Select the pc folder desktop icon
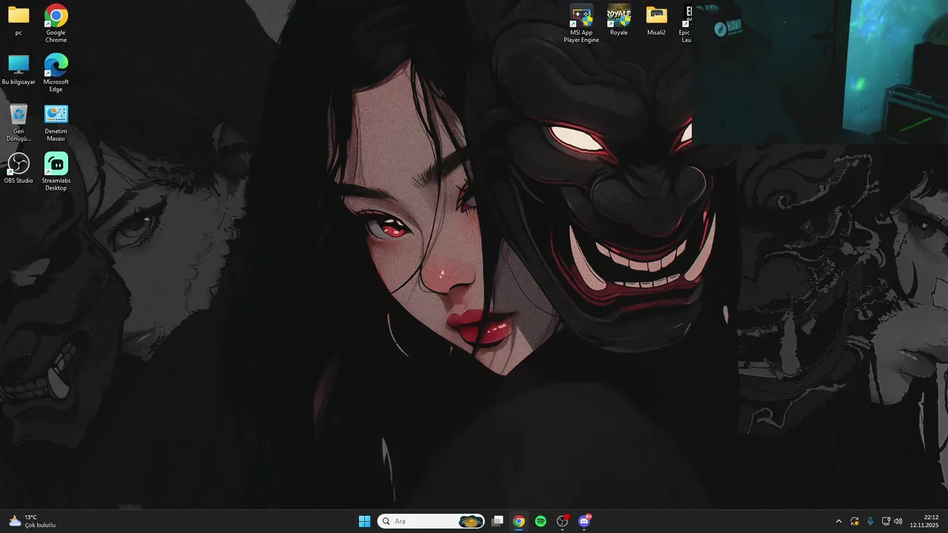 [x=19, y=21]
